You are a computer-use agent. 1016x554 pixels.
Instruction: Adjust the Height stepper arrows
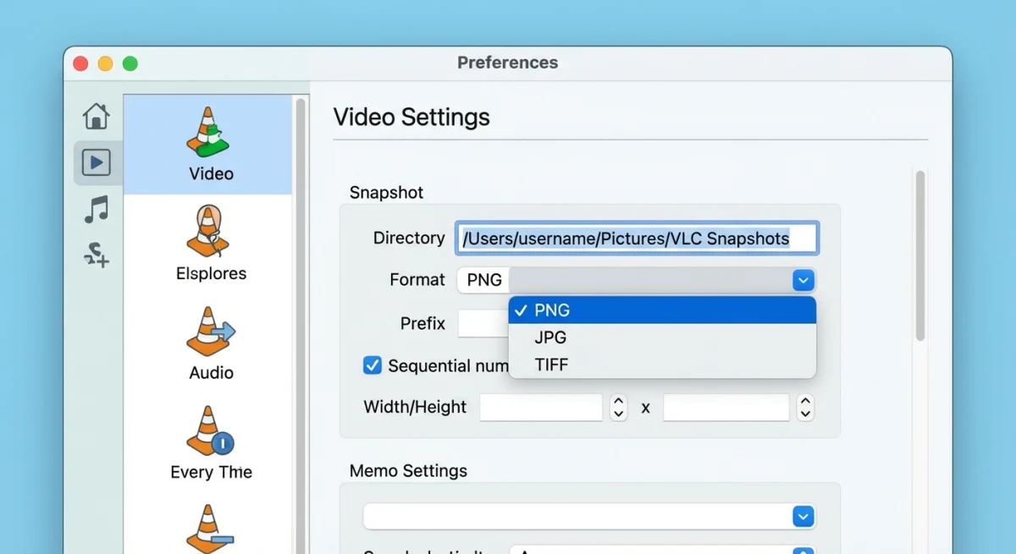tap(805, 408)
